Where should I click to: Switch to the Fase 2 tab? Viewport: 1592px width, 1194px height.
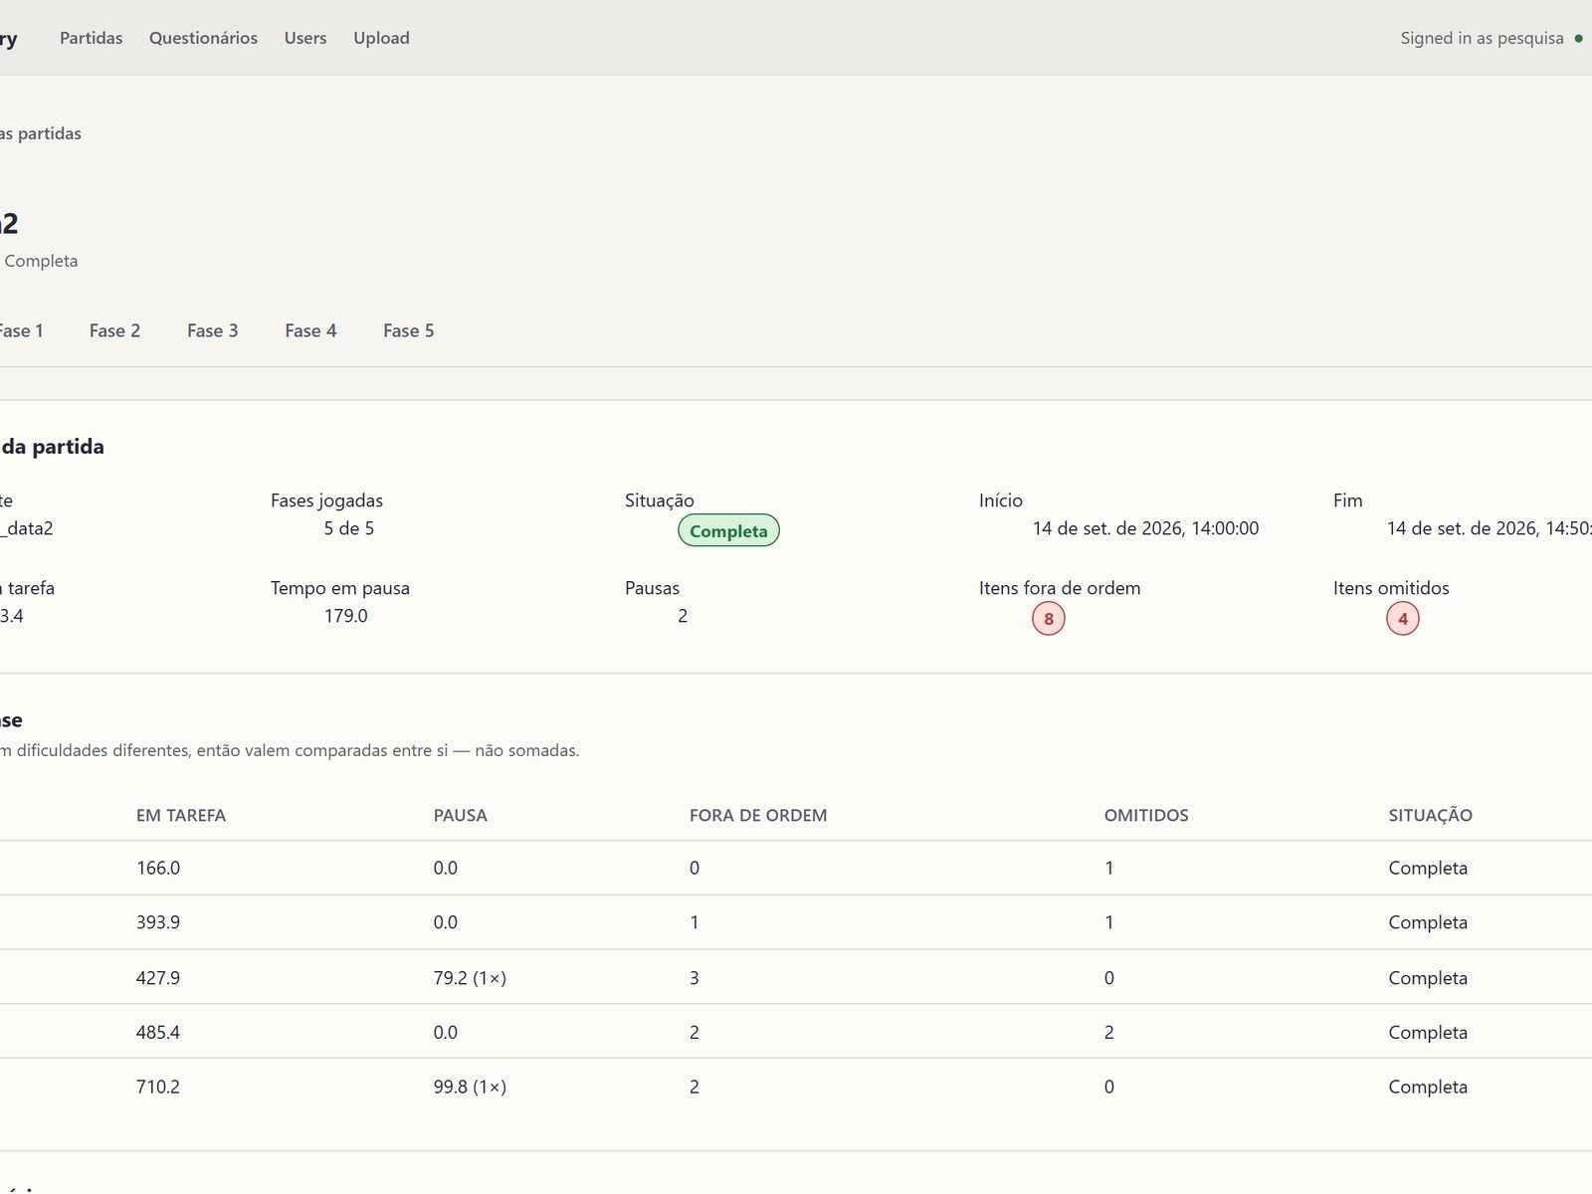(114, 330)
